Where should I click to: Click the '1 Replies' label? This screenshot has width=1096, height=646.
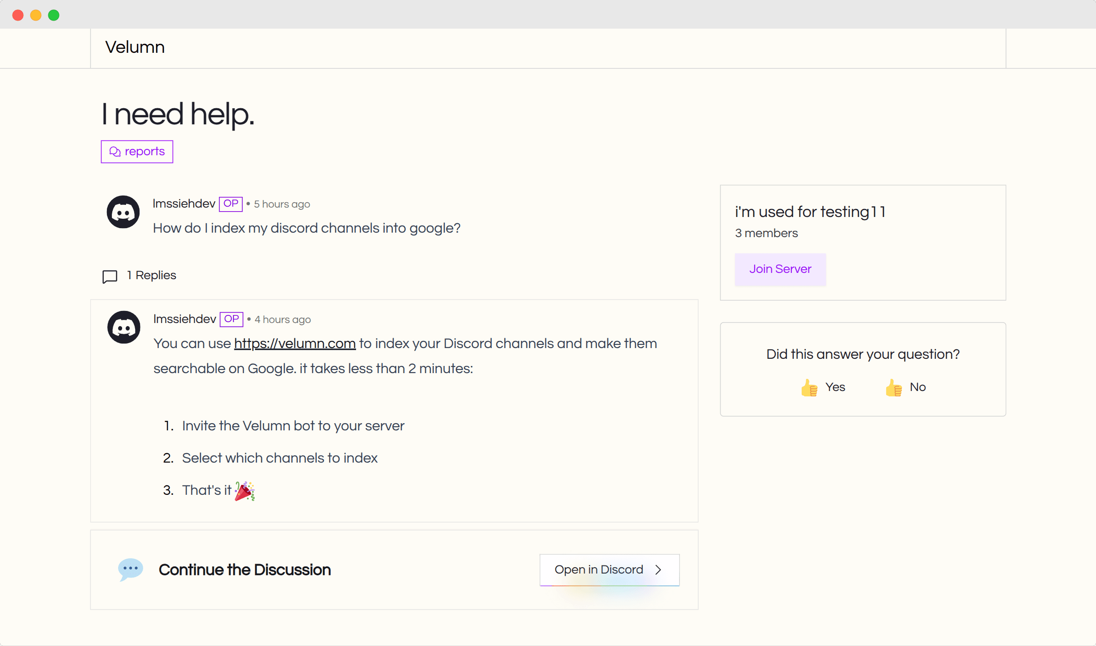(152, 275)
